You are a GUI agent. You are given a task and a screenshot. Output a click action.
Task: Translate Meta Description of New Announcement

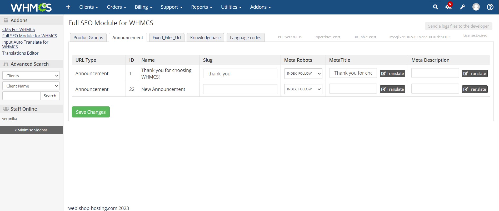(x=475, y=89)
